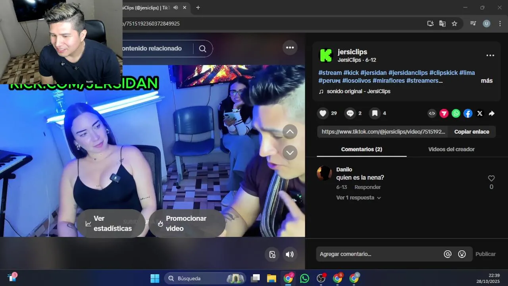The width and height of the screenshot is (508, 286).
Task: Open Danilo's profile picture
Action: [324, 173]
